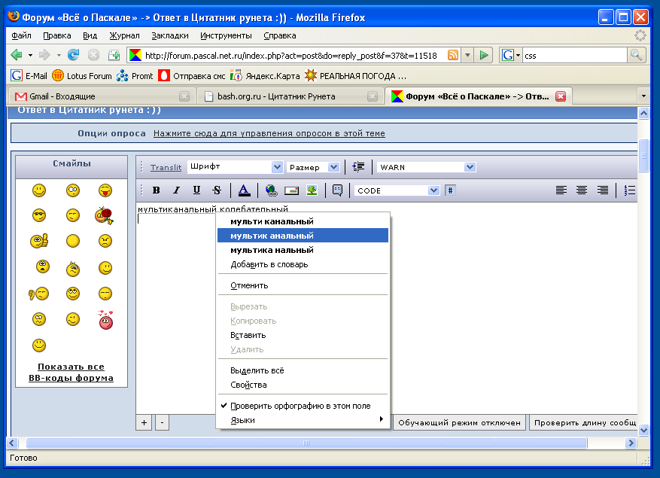Click the 'Показать все' smilies link

click(x=71, y=367)
